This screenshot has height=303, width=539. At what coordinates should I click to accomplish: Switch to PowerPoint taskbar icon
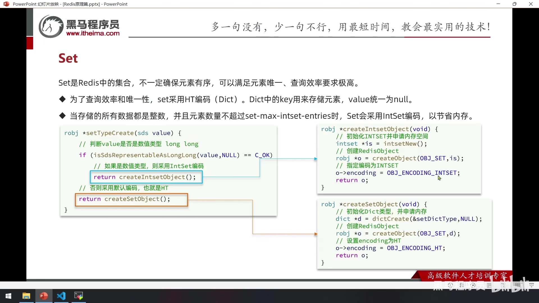44,296
